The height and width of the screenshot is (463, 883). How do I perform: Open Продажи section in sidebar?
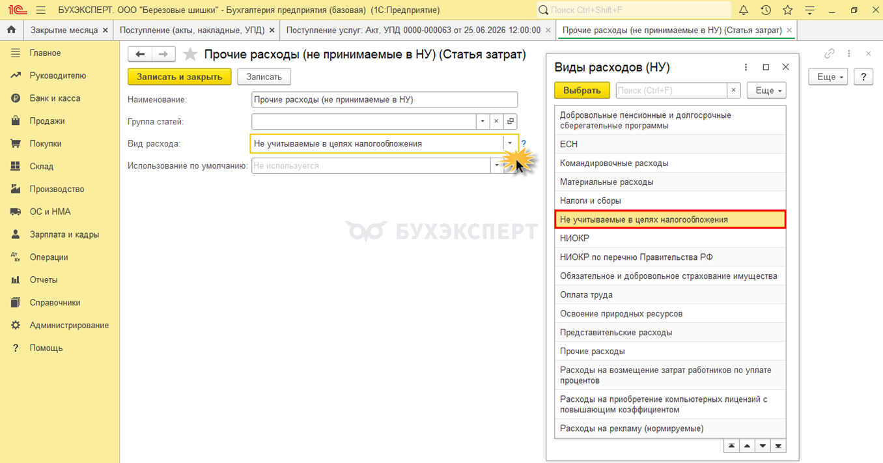pos(60,121)
